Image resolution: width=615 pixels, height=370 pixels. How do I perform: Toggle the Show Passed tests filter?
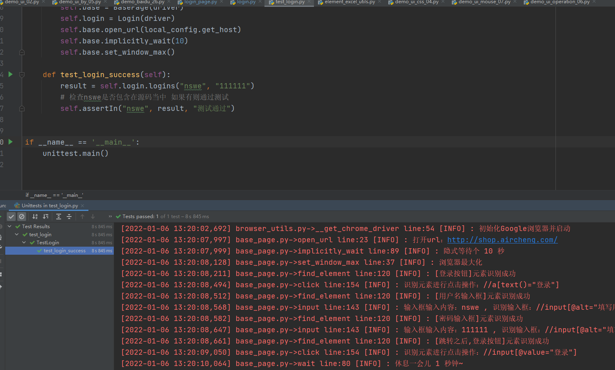pyautogui.click(x=11, y=217)
